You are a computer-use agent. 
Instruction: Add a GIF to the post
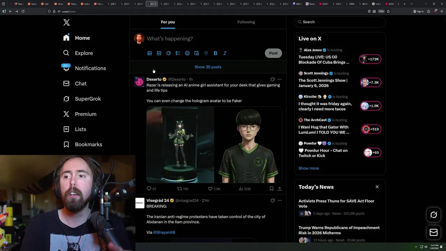(x=159, y=53)
